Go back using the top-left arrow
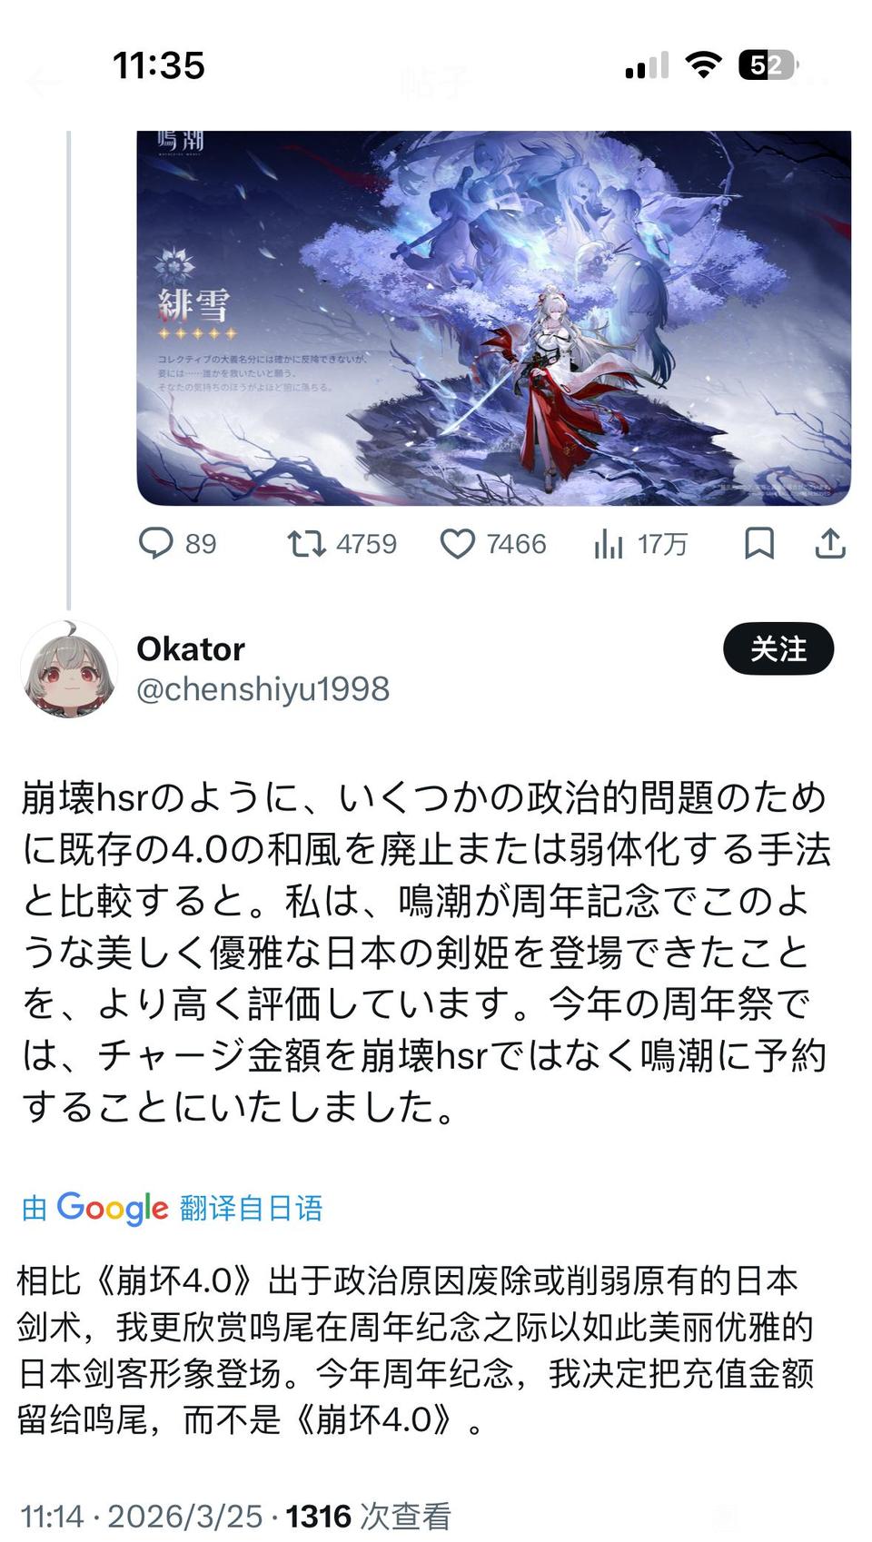This screenshot has height=1542, width=872. tap(43, 84)
